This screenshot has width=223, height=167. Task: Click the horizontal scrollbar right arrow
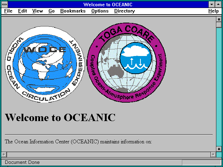coord(213,154)
